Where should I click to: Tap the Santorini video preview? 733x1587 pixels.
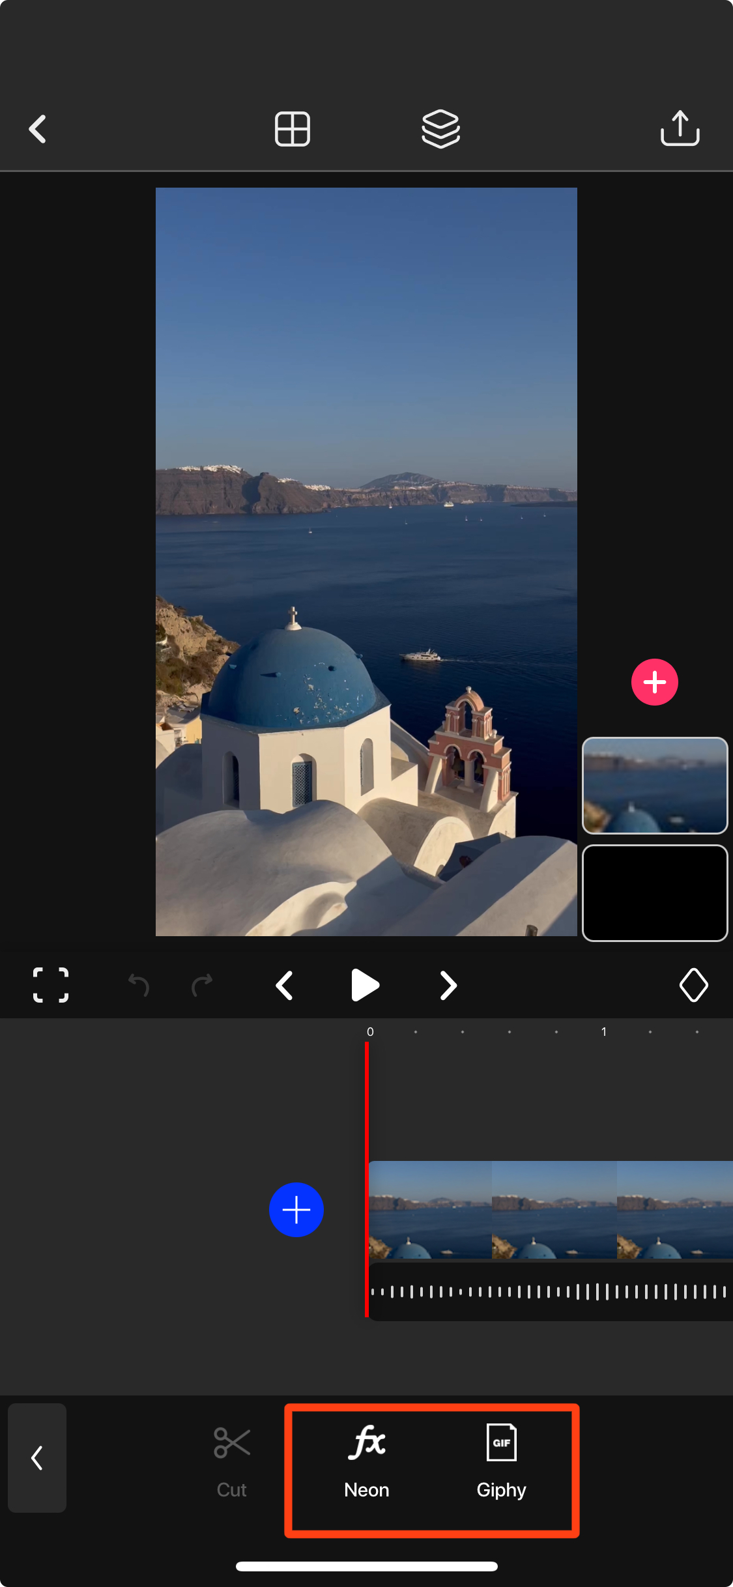coord(366,562)
